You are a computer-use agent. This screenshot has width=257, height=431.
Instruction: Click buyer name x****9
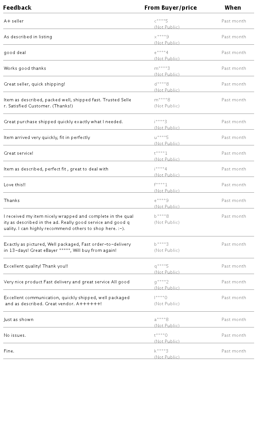pyautogui.click(x=161, y=37)
